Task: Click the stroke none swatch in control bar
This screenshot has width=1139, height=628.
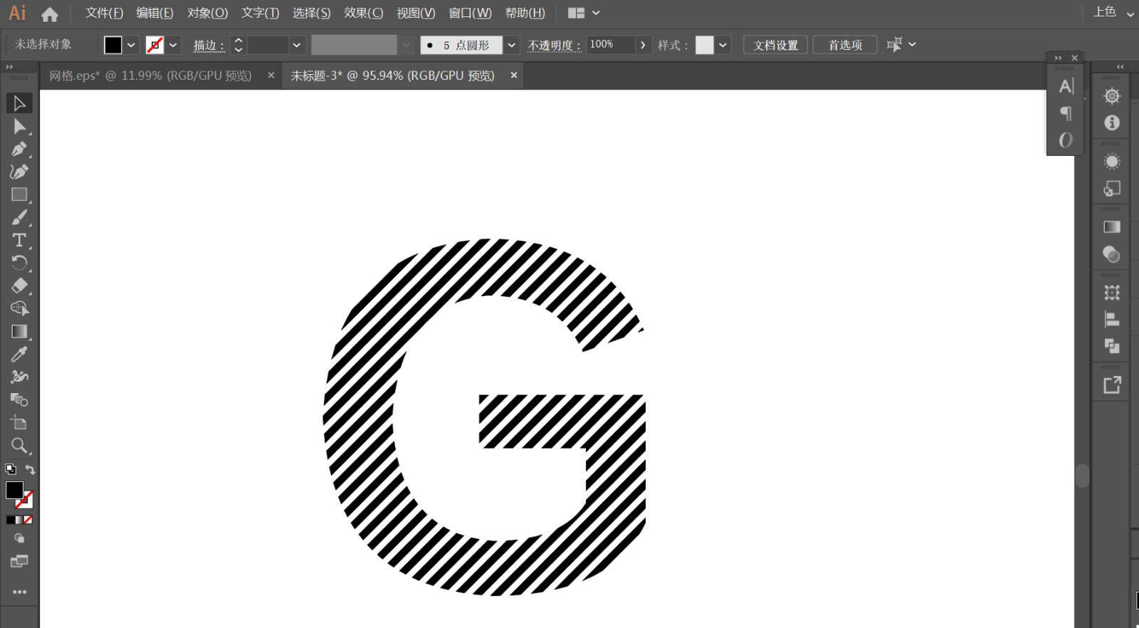Action: click(x=154, y=45)
